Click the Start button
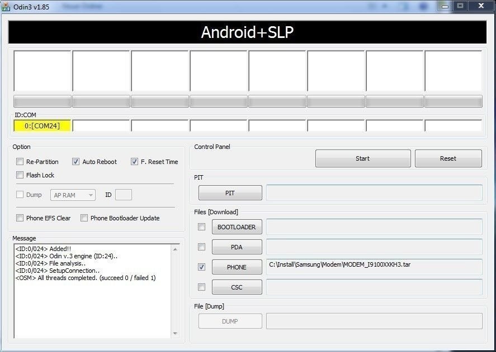 tap(363, 158)
